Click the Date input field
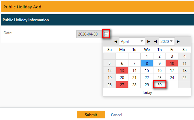 click(89, 34)
